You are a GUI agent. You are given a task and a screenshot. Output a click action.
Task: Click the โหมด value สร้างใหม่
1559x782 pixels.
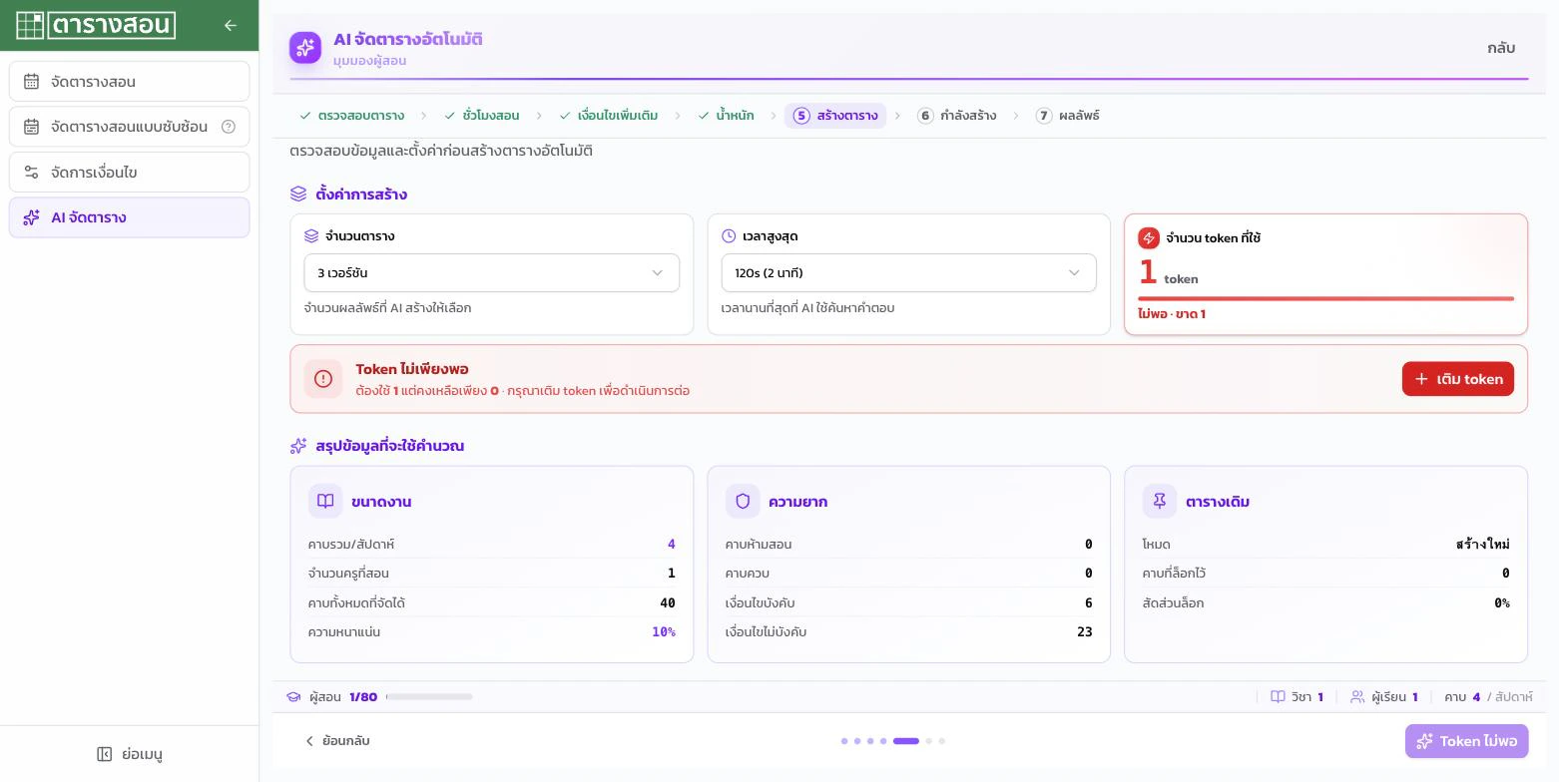pyautogui.click(x=1483, y=545)
